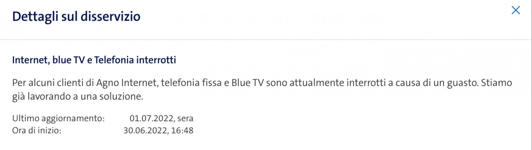Close the Dettagli sul disservizio dialog

(x=515, y=10)
